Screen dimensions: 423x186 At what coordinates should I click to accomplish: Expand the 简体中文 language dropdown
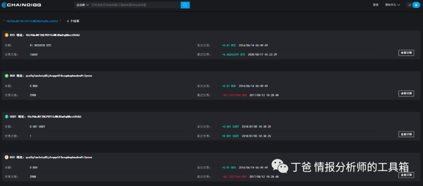point(392,5)
